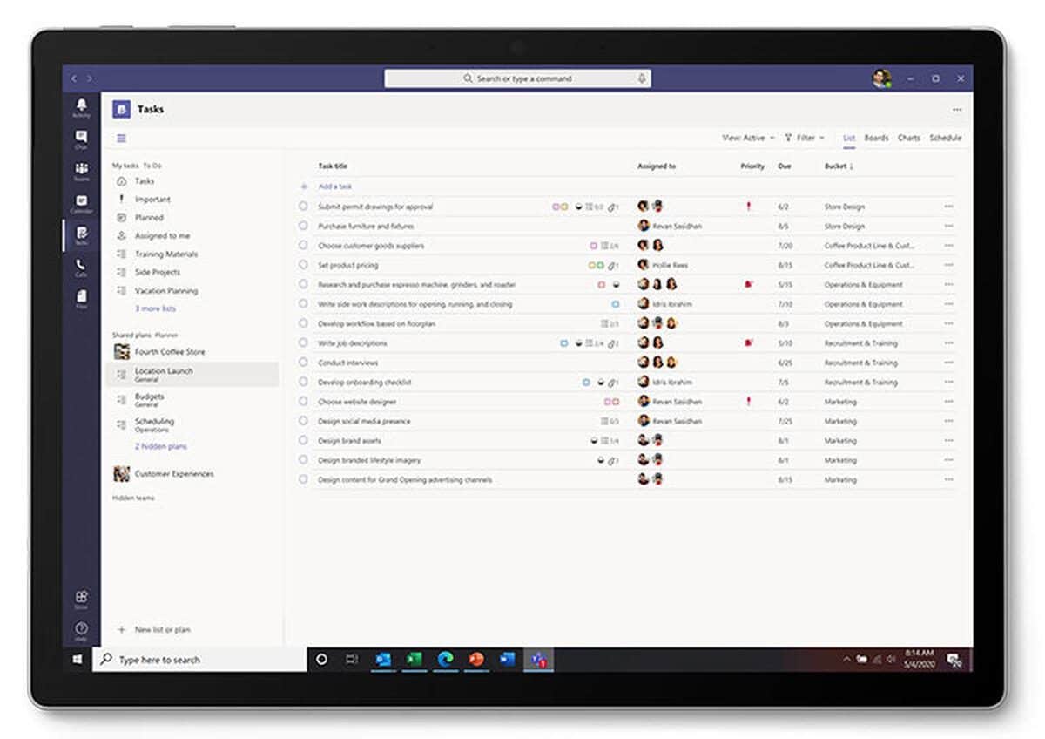1045x739 pixels.
Task: Click urgent priority icon on Write job descriptions
Action: tap(748, 343)
